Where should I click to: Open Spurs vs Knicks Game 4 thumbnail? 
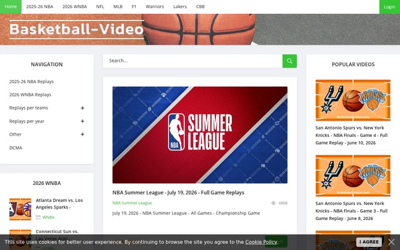pos(352,100)
